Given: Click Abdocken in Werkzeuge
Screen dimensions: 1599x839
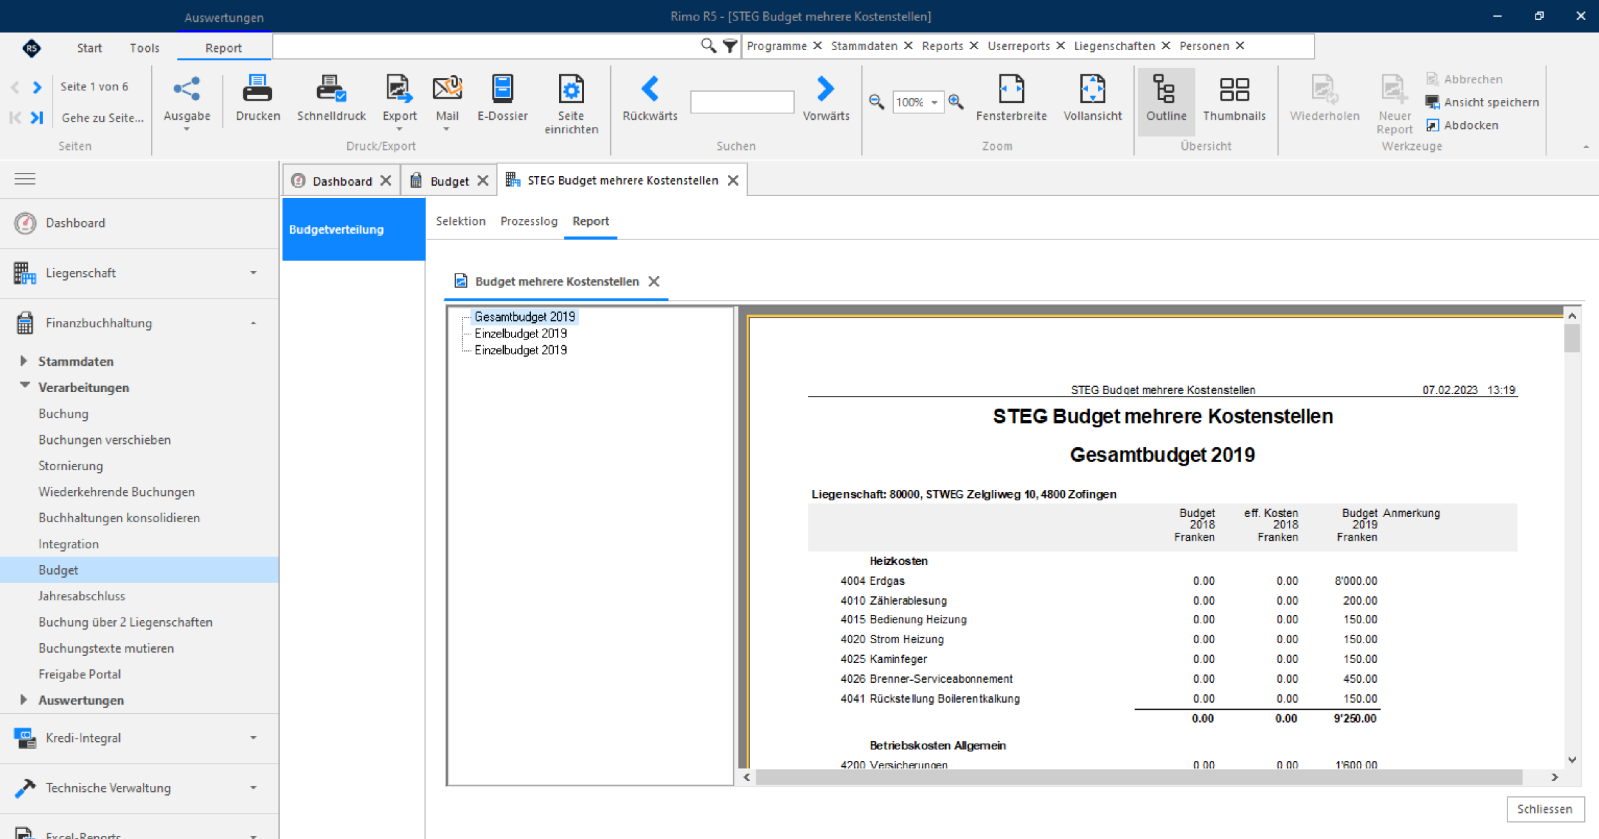Looking at the screenshot, I should click(x=1463, y=125).
